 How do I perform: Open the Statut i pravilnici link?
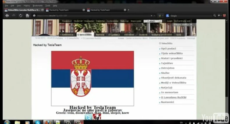pyautogui.click(x=171, y=58)
